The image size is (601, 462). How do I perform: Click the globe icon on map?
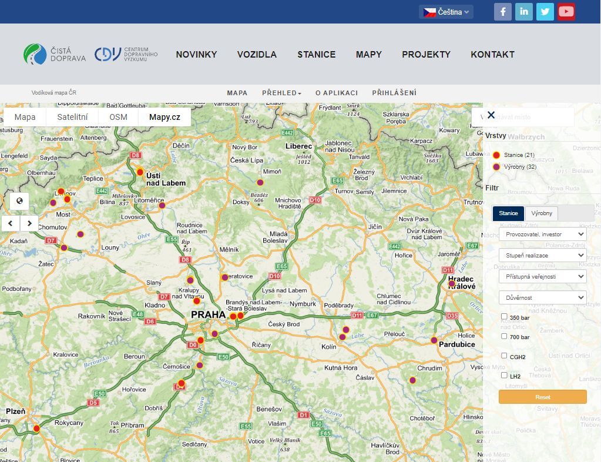(x=19, y=202)
